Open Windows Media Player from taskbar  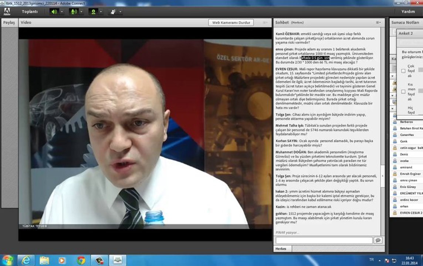pyautogui.click(x=62, y=260)
